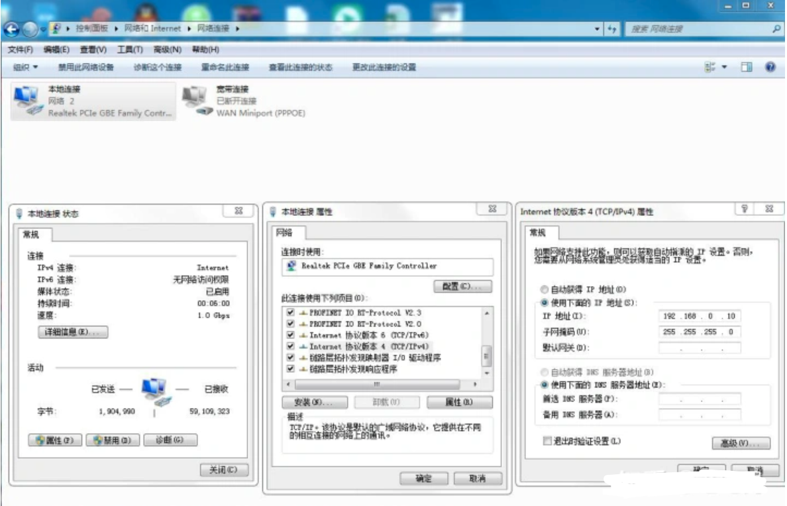Click the 本地连接 network adapter icon
Screen dimensions: 787x506
point(26,99)
